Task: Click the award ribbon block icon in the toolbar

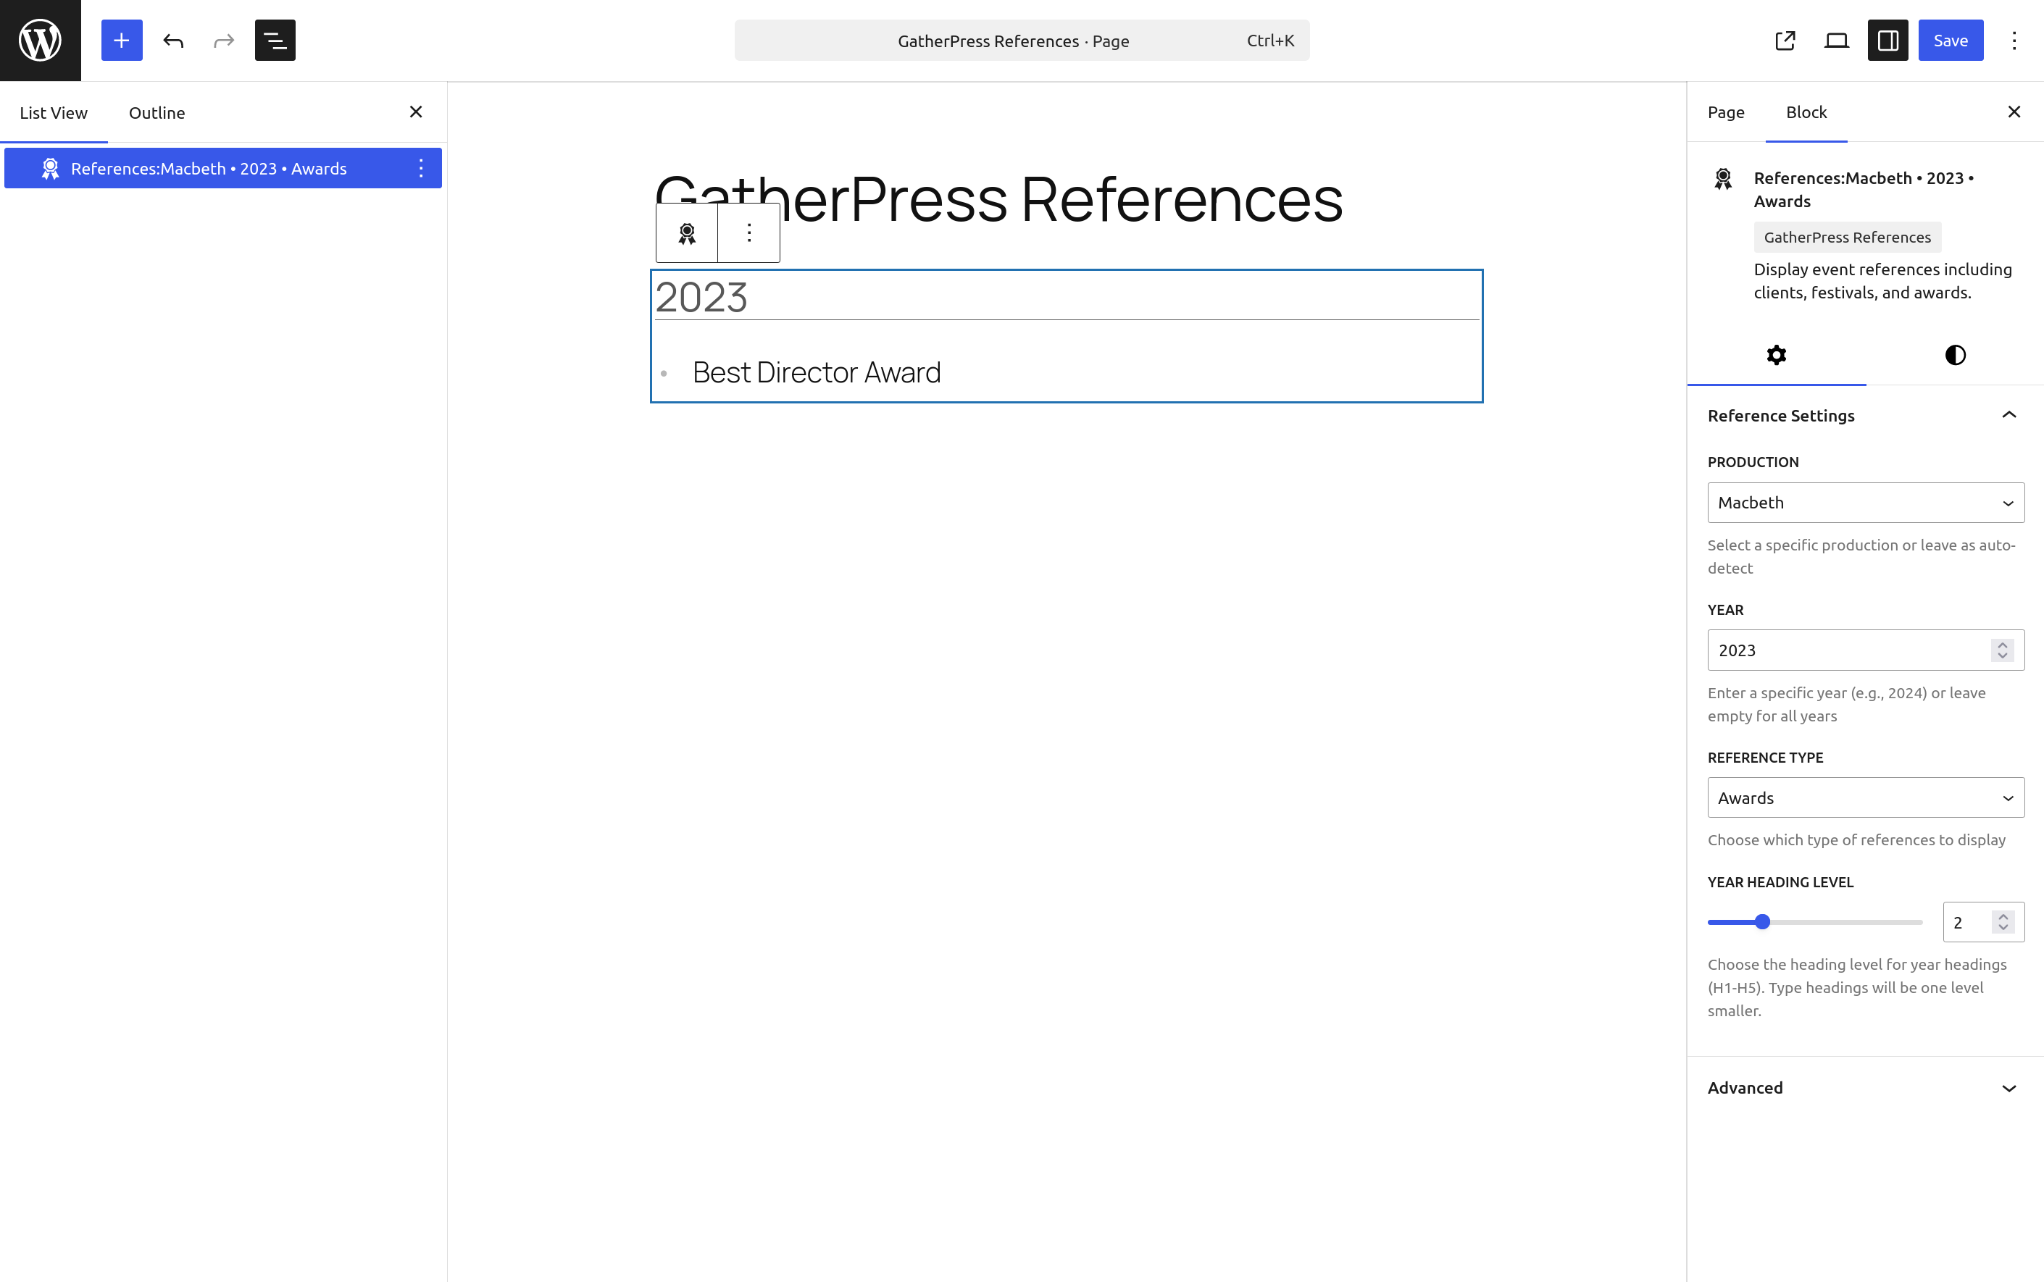Action: pyautogui.click(x=686, y=232)
